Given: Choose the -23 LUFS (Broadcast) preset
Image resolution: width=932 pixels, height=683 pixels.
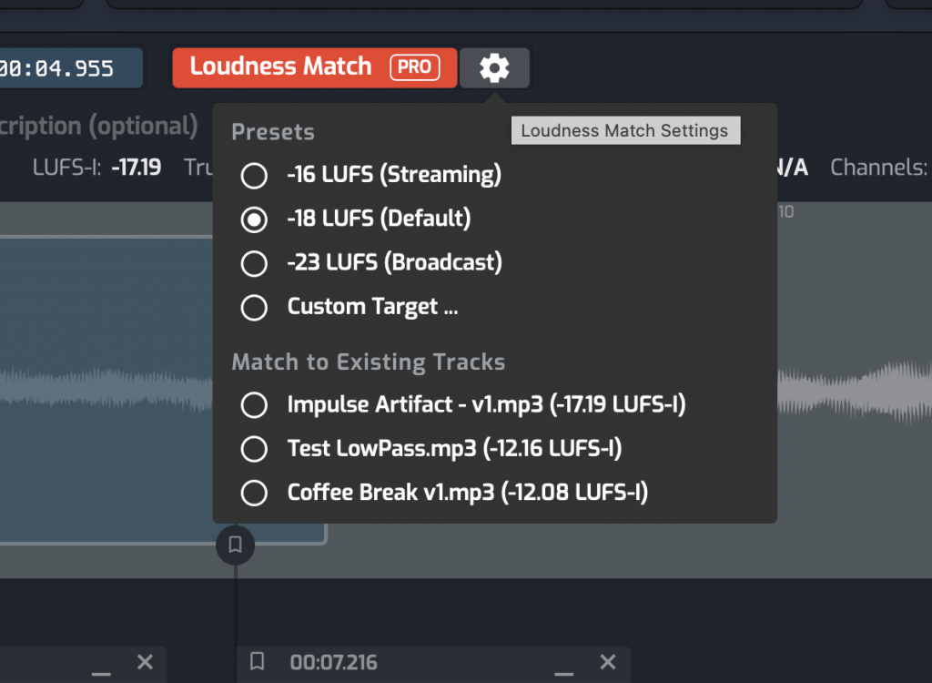Looking at the screenshot, I should point(254,263).
